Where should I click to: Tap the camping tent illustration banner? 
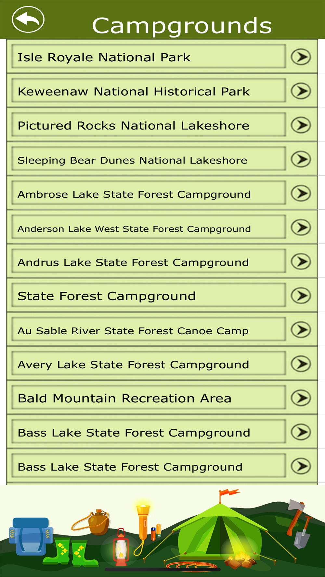(162, 531)
